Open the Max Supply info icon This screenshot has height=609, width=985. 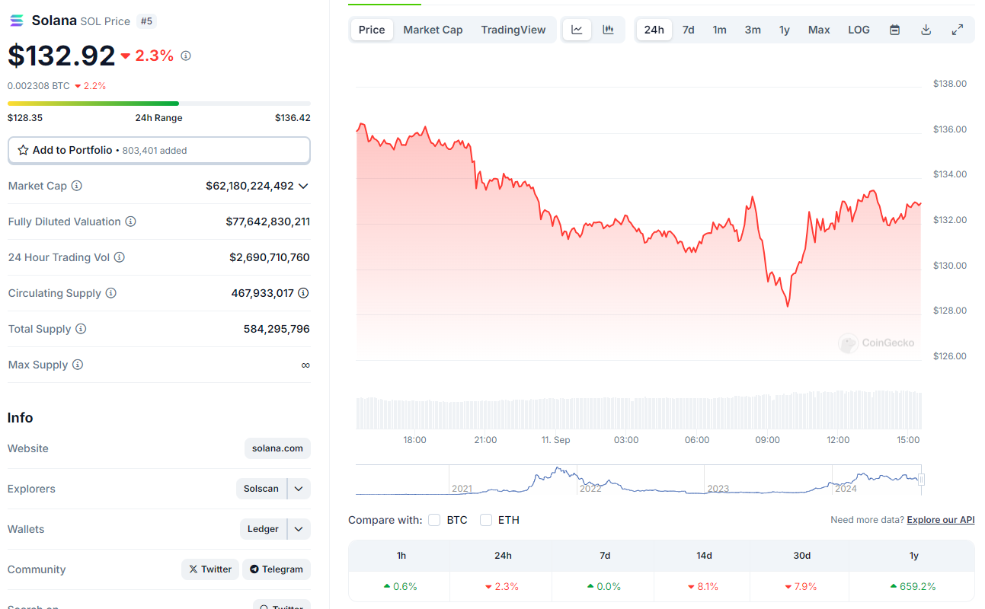click(x=78, y=365)
